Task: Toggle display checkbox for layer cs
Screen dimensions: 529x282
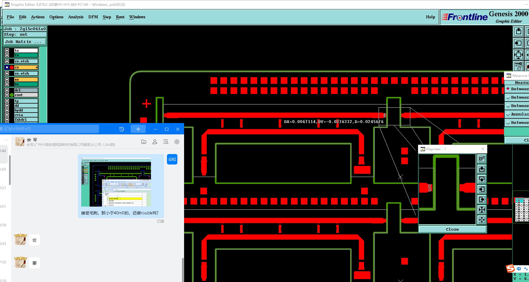Action: 7,67
